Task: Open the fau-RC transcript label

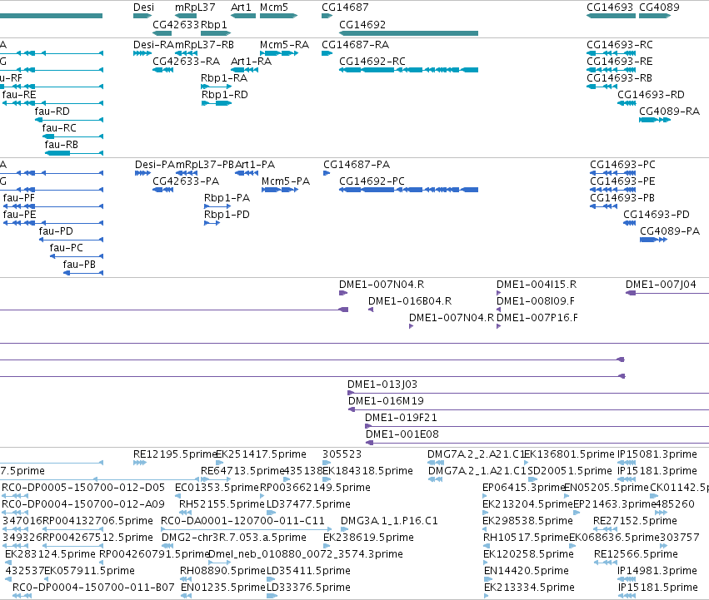Action: coord(59,128)
